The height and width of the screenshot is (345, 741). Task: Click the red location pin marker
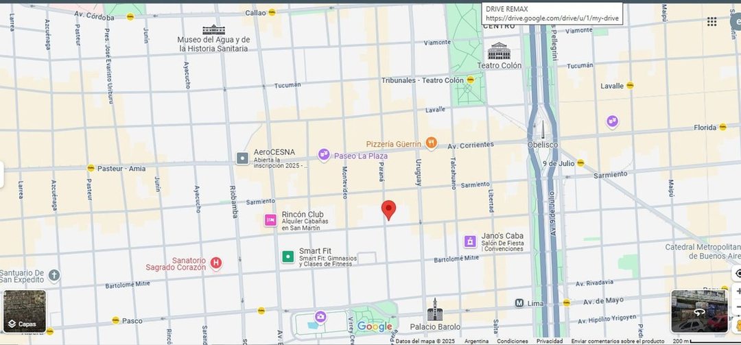coord(388,211)
